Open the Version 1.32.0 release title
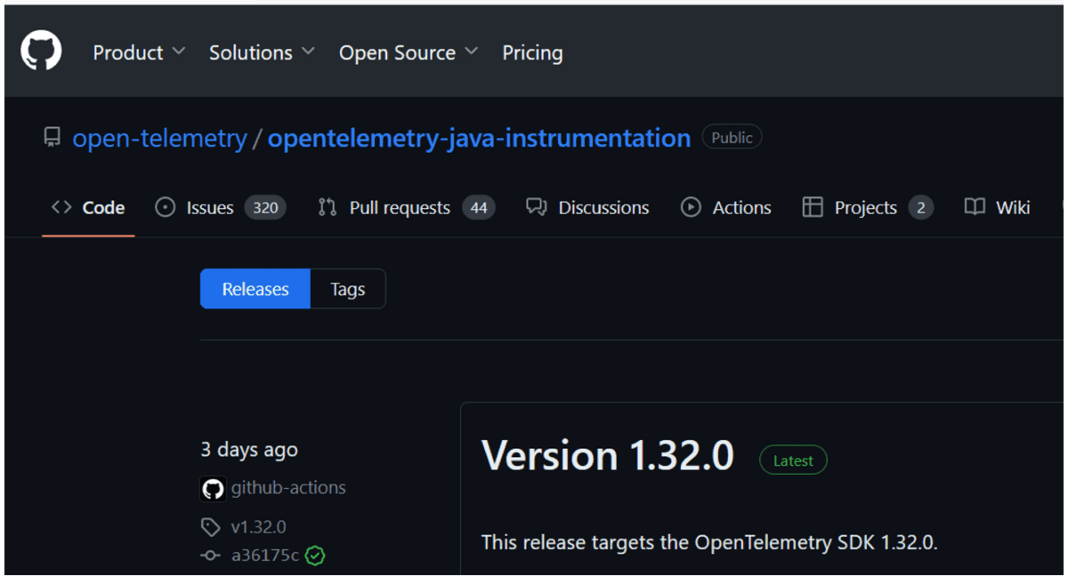 click(608, 456)
